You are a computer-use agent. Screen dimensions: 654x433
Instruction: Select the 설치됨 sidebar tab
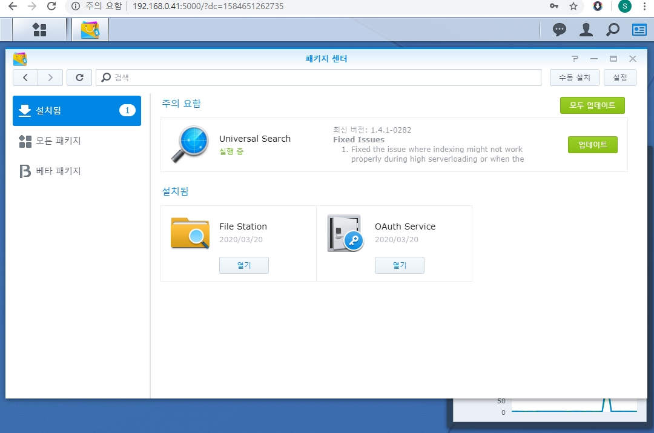[x=77, y=111]
